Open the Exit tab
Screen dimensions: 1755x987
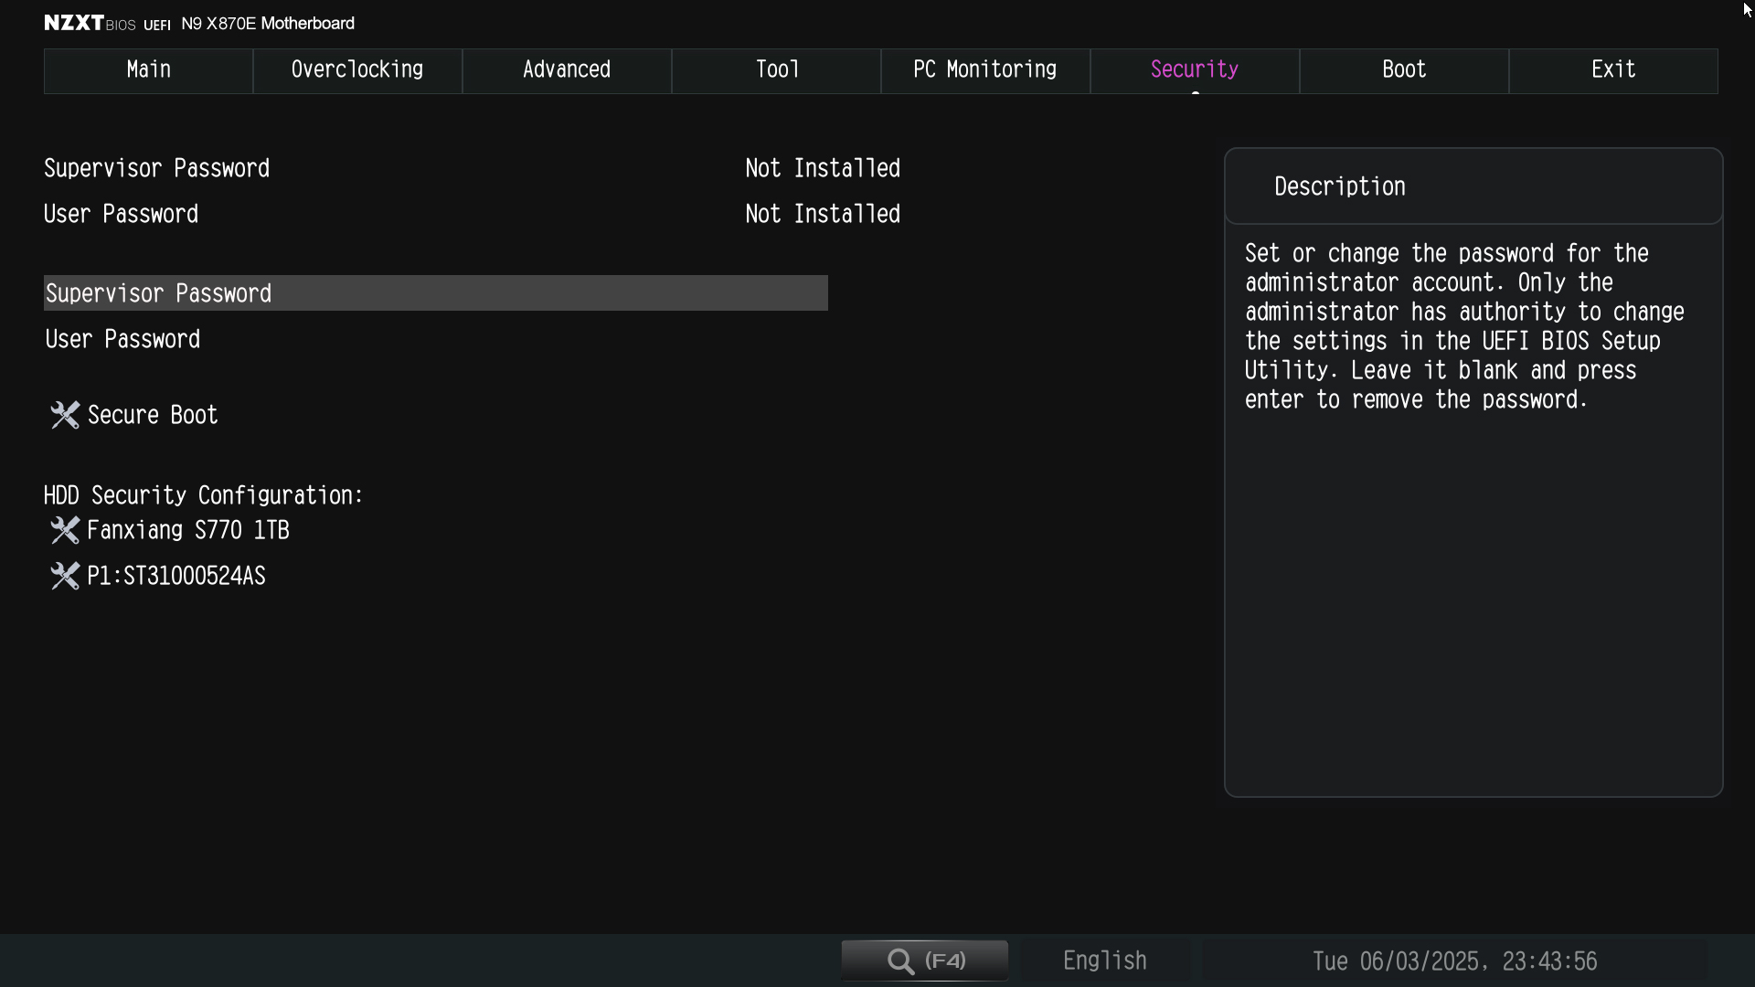pos(1613,70)
